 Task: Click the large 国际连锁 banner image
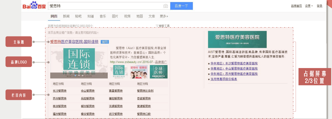pyautogui.click(x=79, y=62)
